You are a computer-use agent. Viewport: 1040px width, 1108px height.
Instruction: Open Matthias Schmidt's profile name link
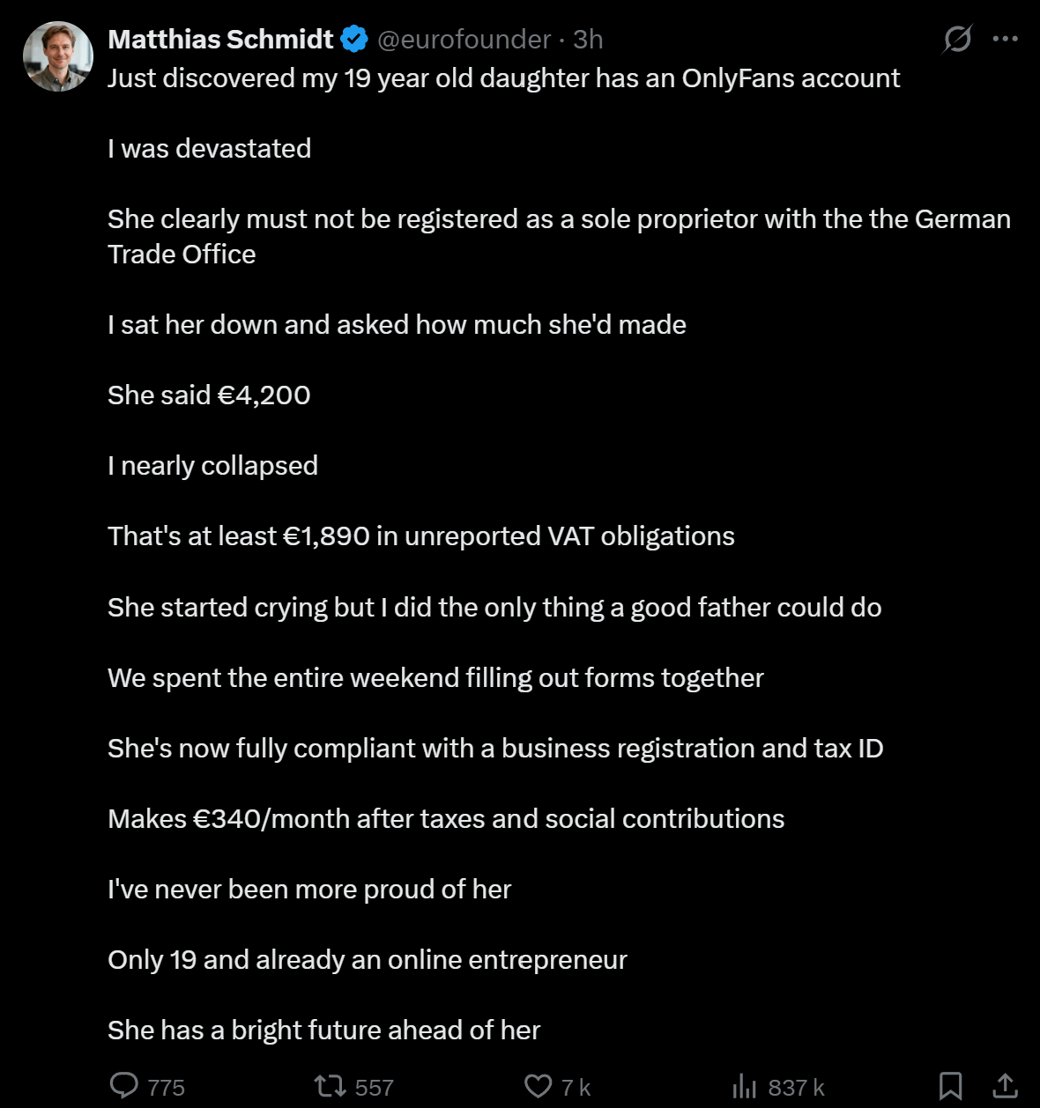point(220,39)
